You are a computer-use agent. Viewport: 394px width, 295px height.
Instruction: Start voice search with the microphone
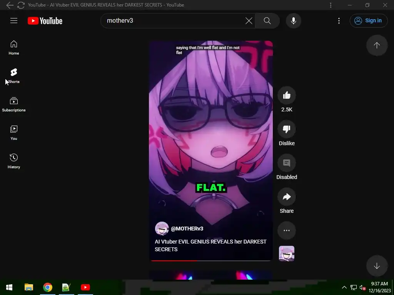pyautogui.click(x=294, y=21)
